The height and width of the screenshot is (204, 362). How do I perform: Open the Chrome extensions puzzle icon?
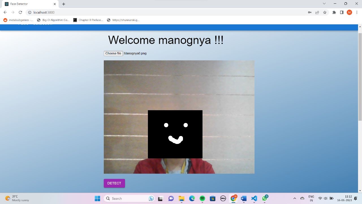[334, 12]
